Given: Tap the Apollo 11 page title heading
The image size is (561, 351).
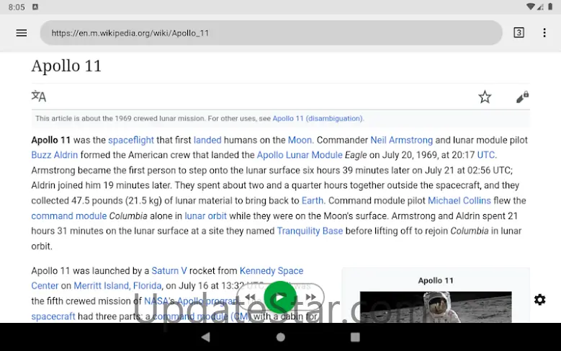Looking at the screenshot, I should pos(66,66).
